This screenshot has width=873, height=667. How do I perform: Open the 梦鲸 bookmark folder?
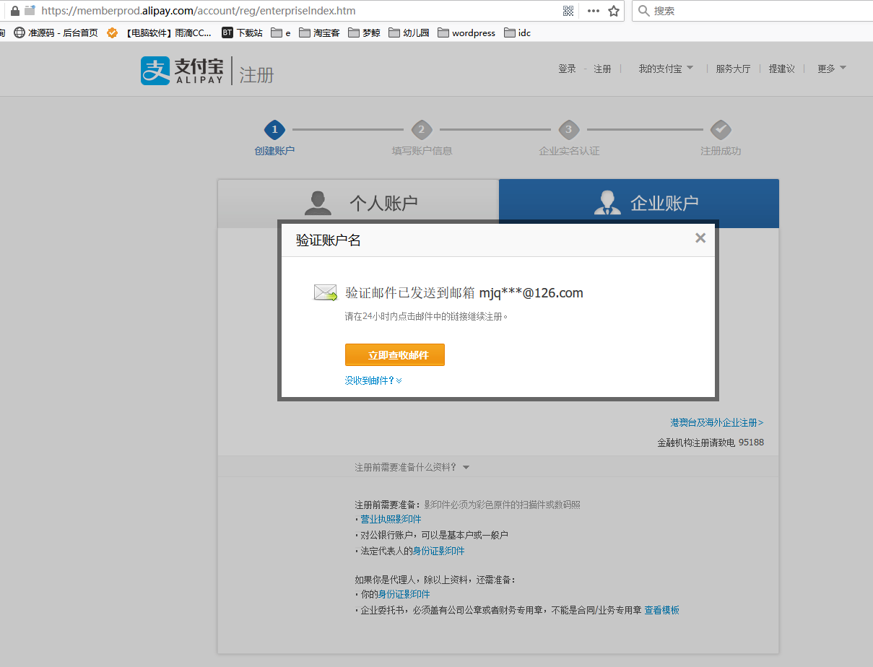pyautogui.click(x=364, y=32)
